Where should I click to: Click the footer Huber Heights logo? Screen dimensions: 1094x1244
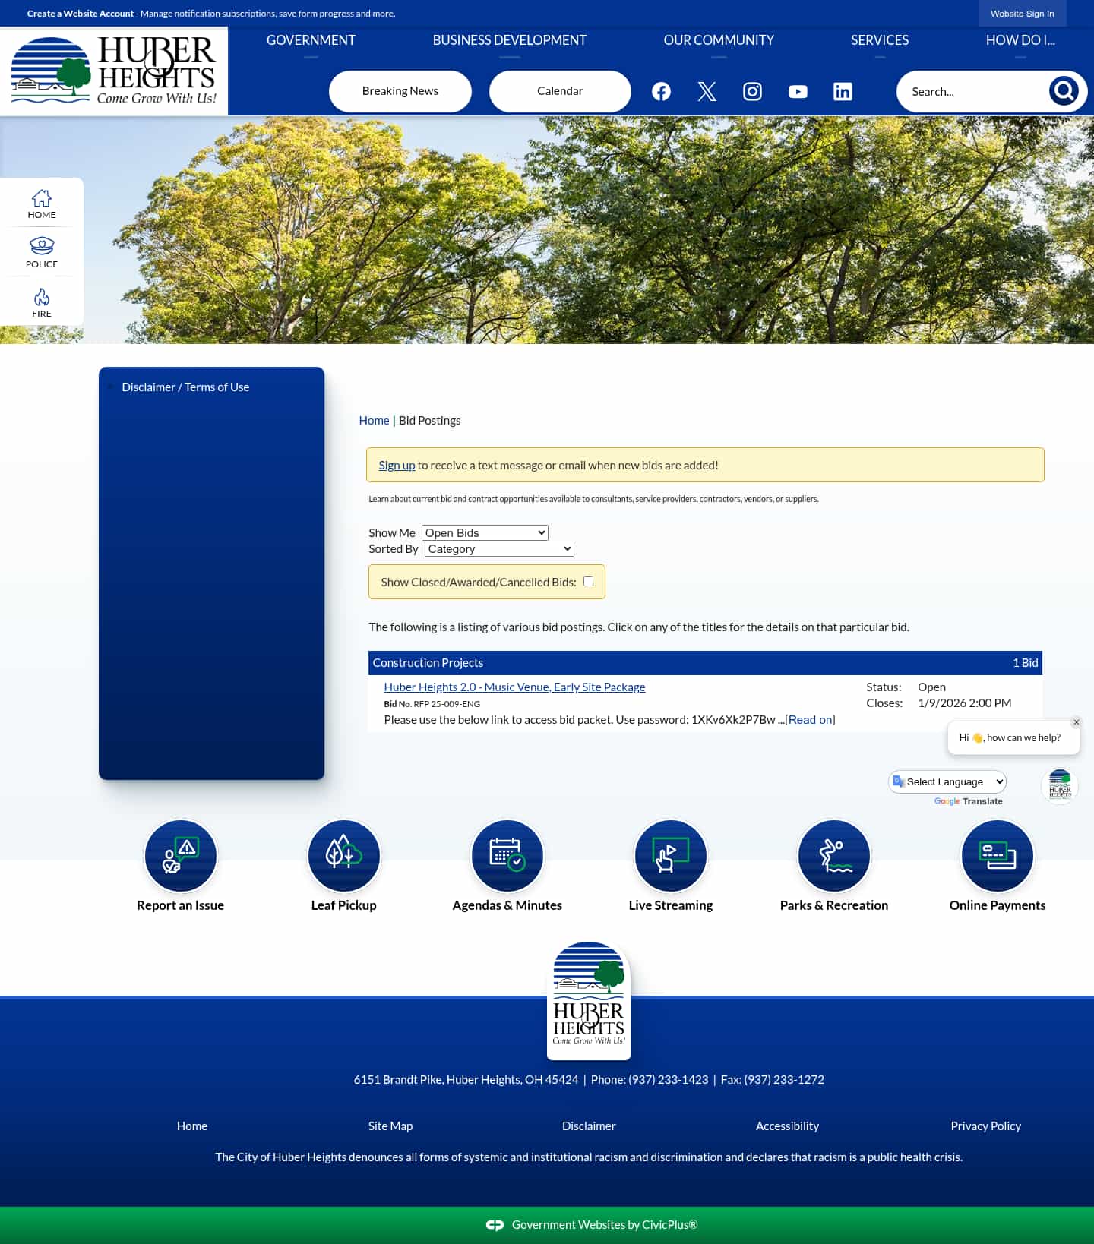point(589,999)
